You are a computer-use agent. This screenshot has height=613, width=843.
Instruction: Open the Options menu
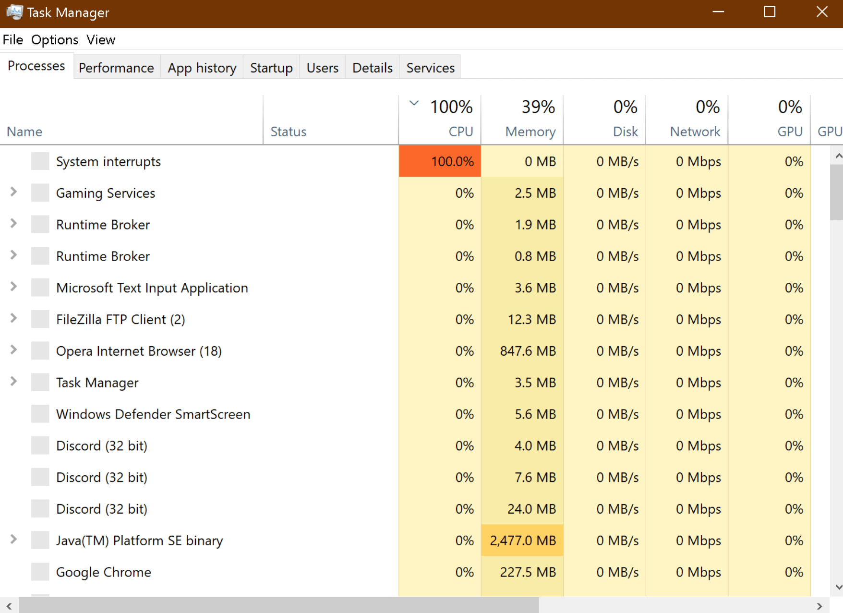(x=54, y=40)
